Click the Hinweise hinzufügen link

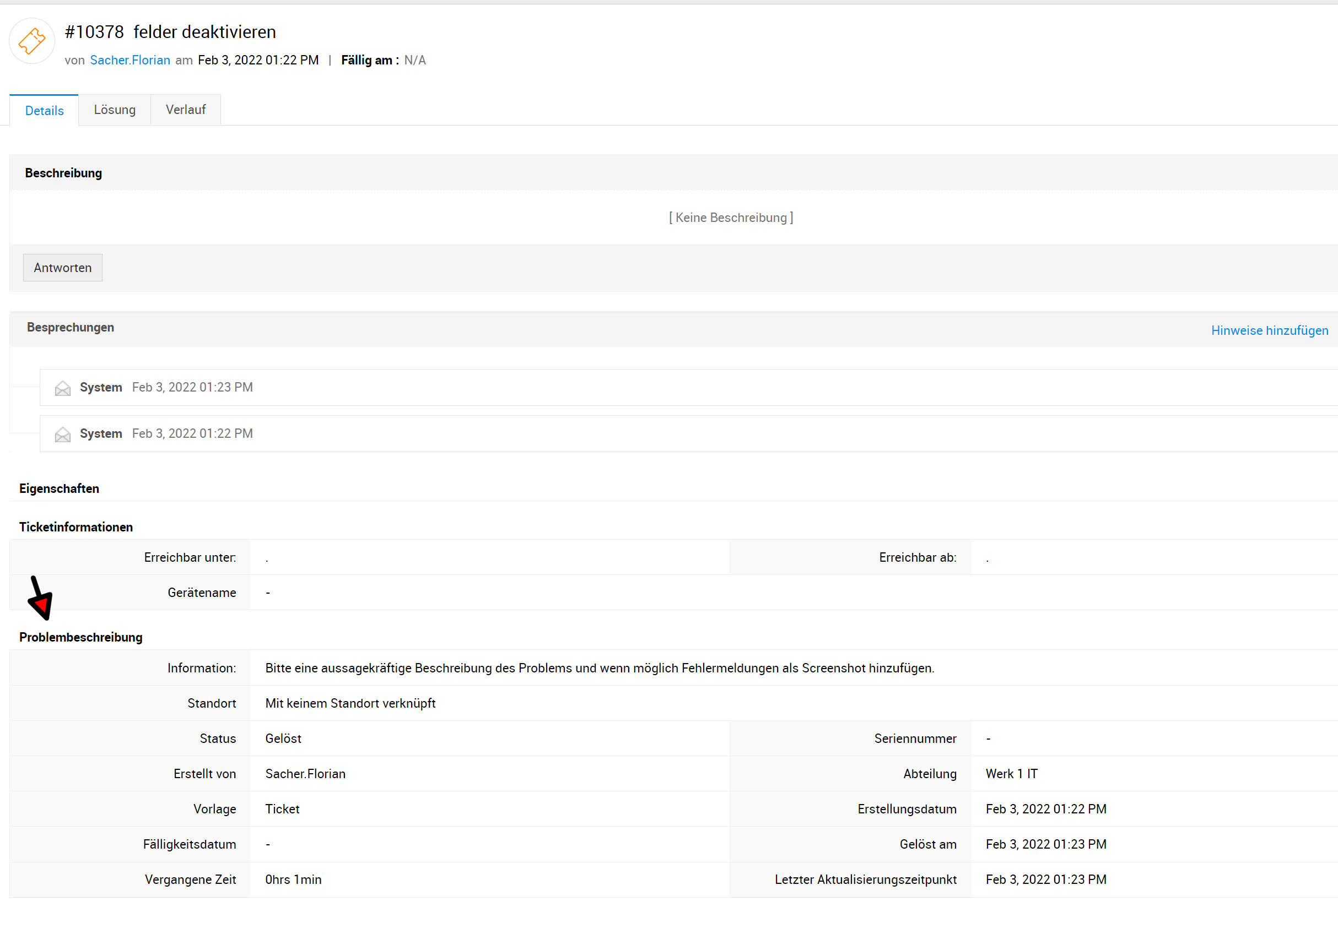1269,330
